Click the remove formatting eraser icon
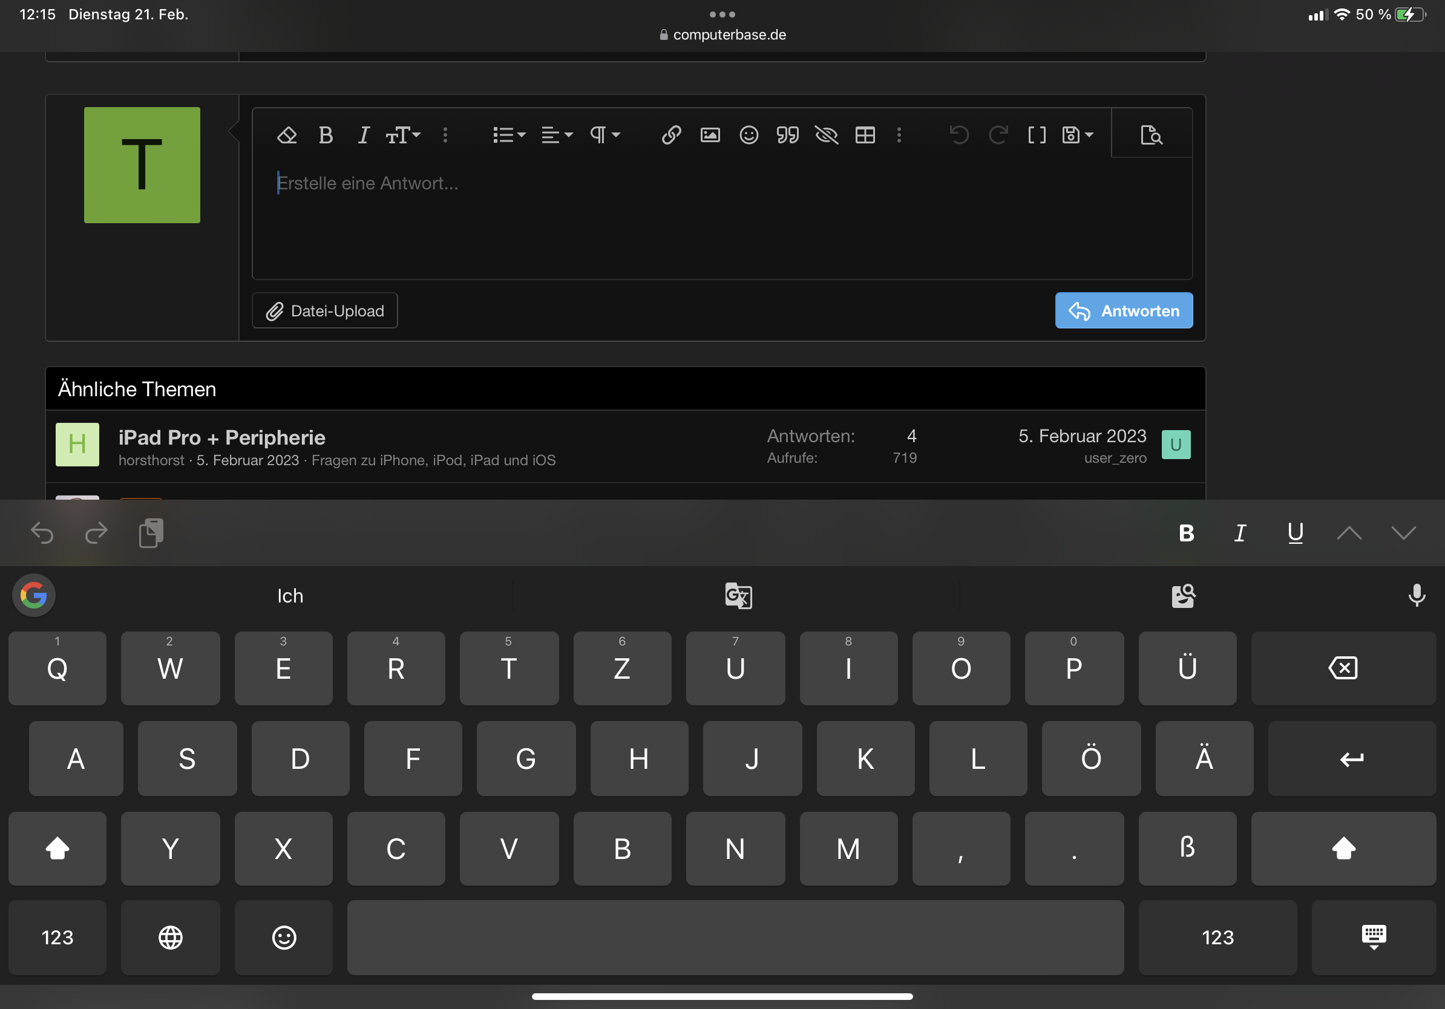Image resolution: width=1445 pixels, height=1009 pixels. (x=287, y=136)
